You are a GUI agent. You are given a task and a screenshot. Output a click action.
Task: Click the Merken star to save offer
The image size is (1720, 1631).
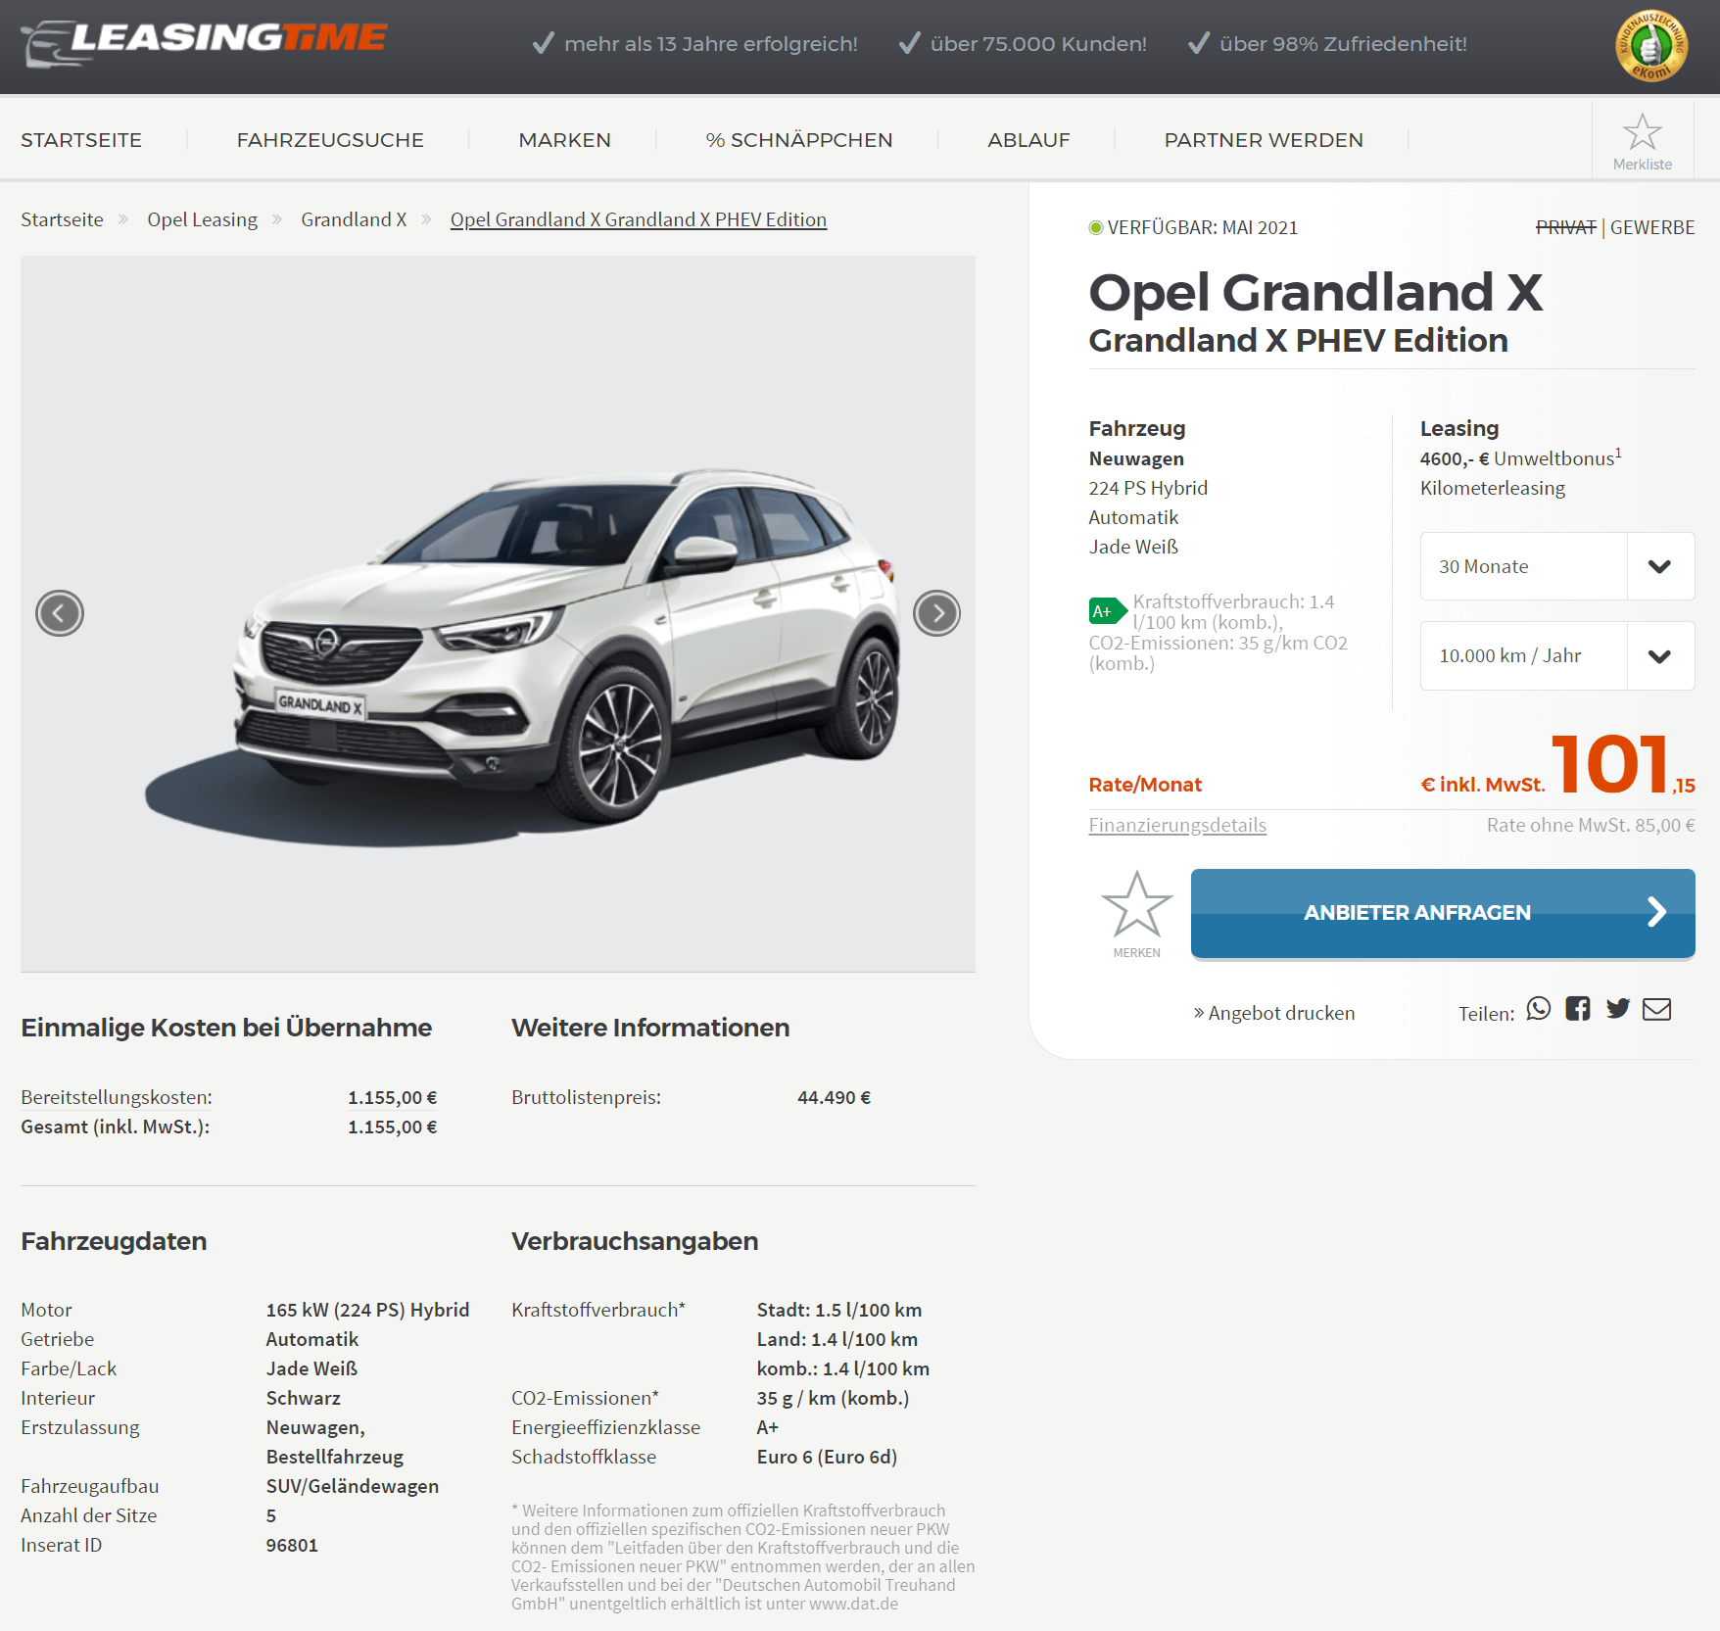point(1136,914)
